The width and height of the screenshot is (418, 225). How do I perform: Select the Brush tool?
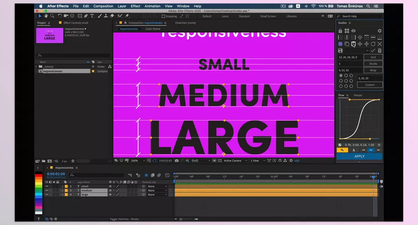click(100, 16)
